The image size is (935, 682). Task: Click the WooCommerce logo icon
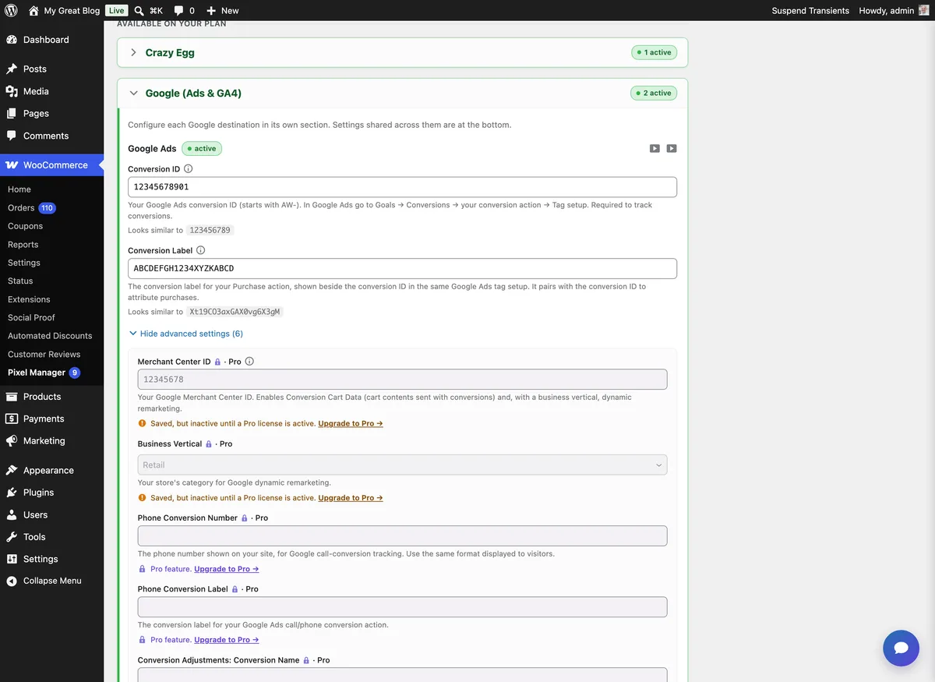point(12,165)
